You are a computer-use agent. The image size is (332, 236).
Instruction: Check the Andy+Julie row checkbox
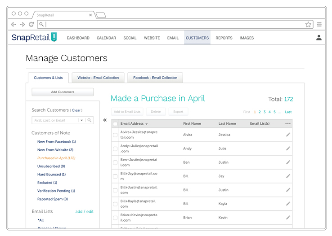coord(115,149)
